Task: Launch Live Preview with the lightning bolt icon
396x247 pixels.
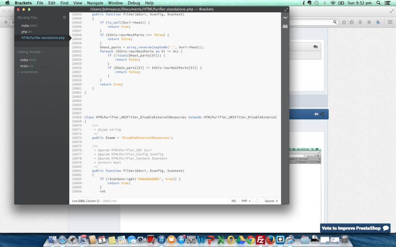Action: click(285, 17)
